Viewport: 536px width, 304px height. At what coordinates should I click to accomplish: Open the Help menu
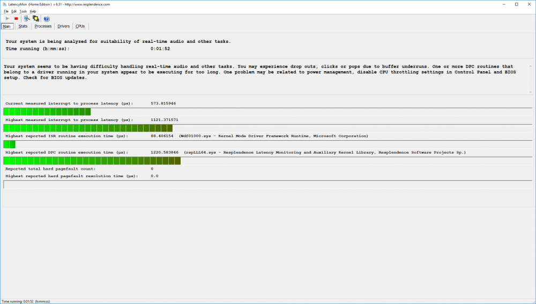point(33,11)
